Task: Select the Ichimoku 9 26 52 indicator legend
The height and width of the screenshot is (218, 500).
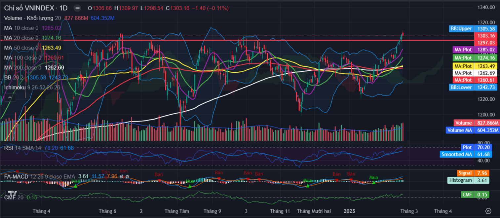Action: click(32, 88)
